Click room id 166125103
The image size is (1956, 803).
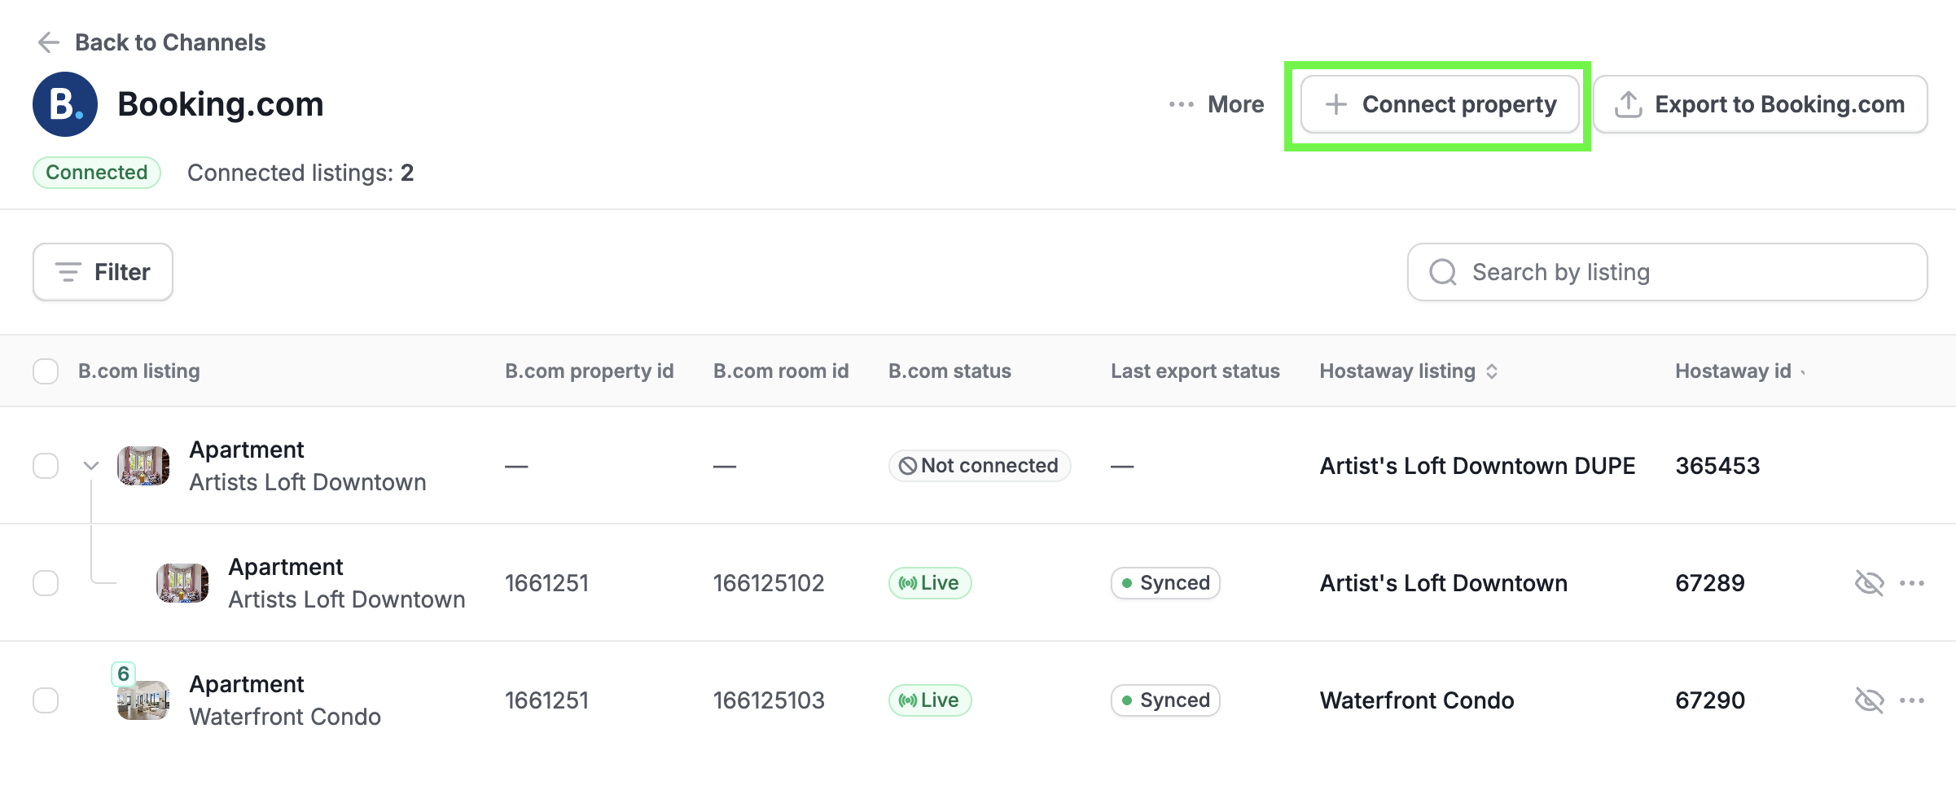[769, 700]
